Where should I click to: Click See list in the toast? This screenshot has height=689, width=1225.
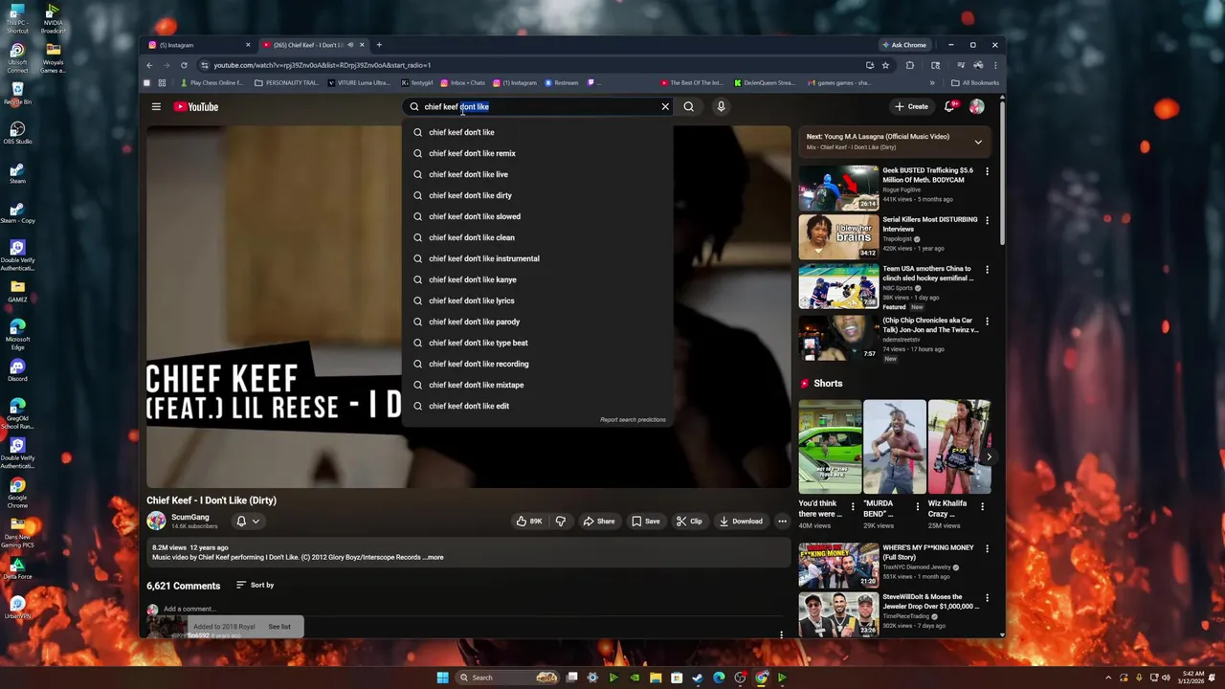[279, 627]
